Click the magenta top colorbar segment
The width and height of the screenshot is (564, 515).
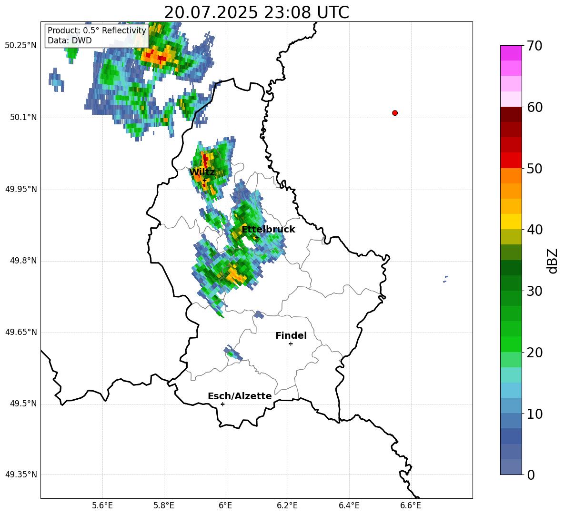(x=511, y=53)
